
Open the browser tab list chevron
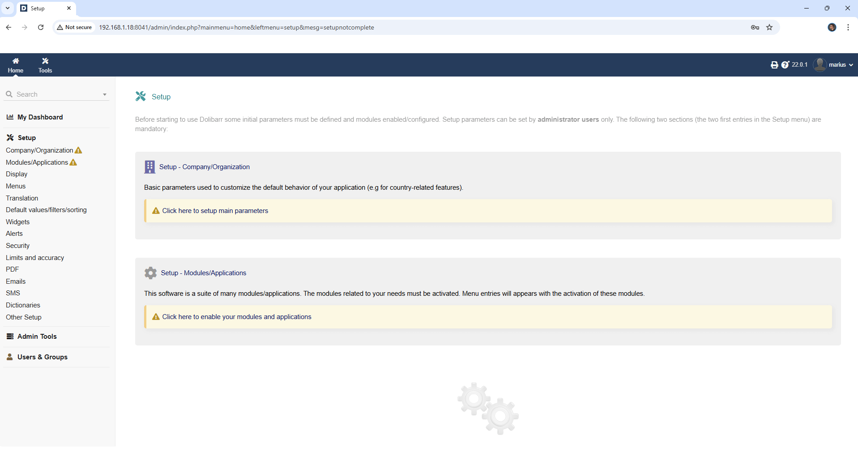click(x=8, y=8)
